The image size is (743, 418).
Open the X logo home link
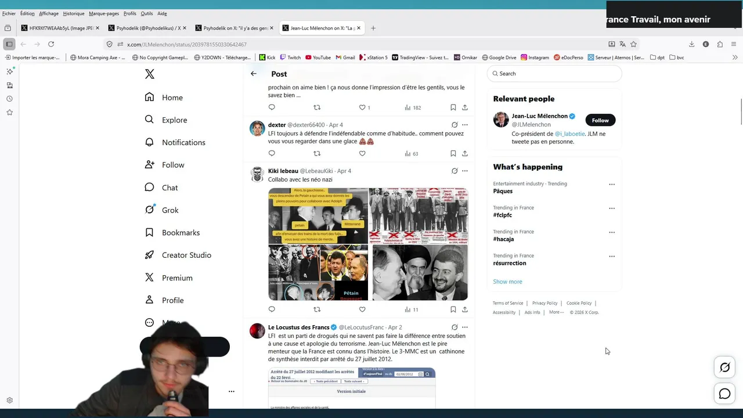pos(150,74)
